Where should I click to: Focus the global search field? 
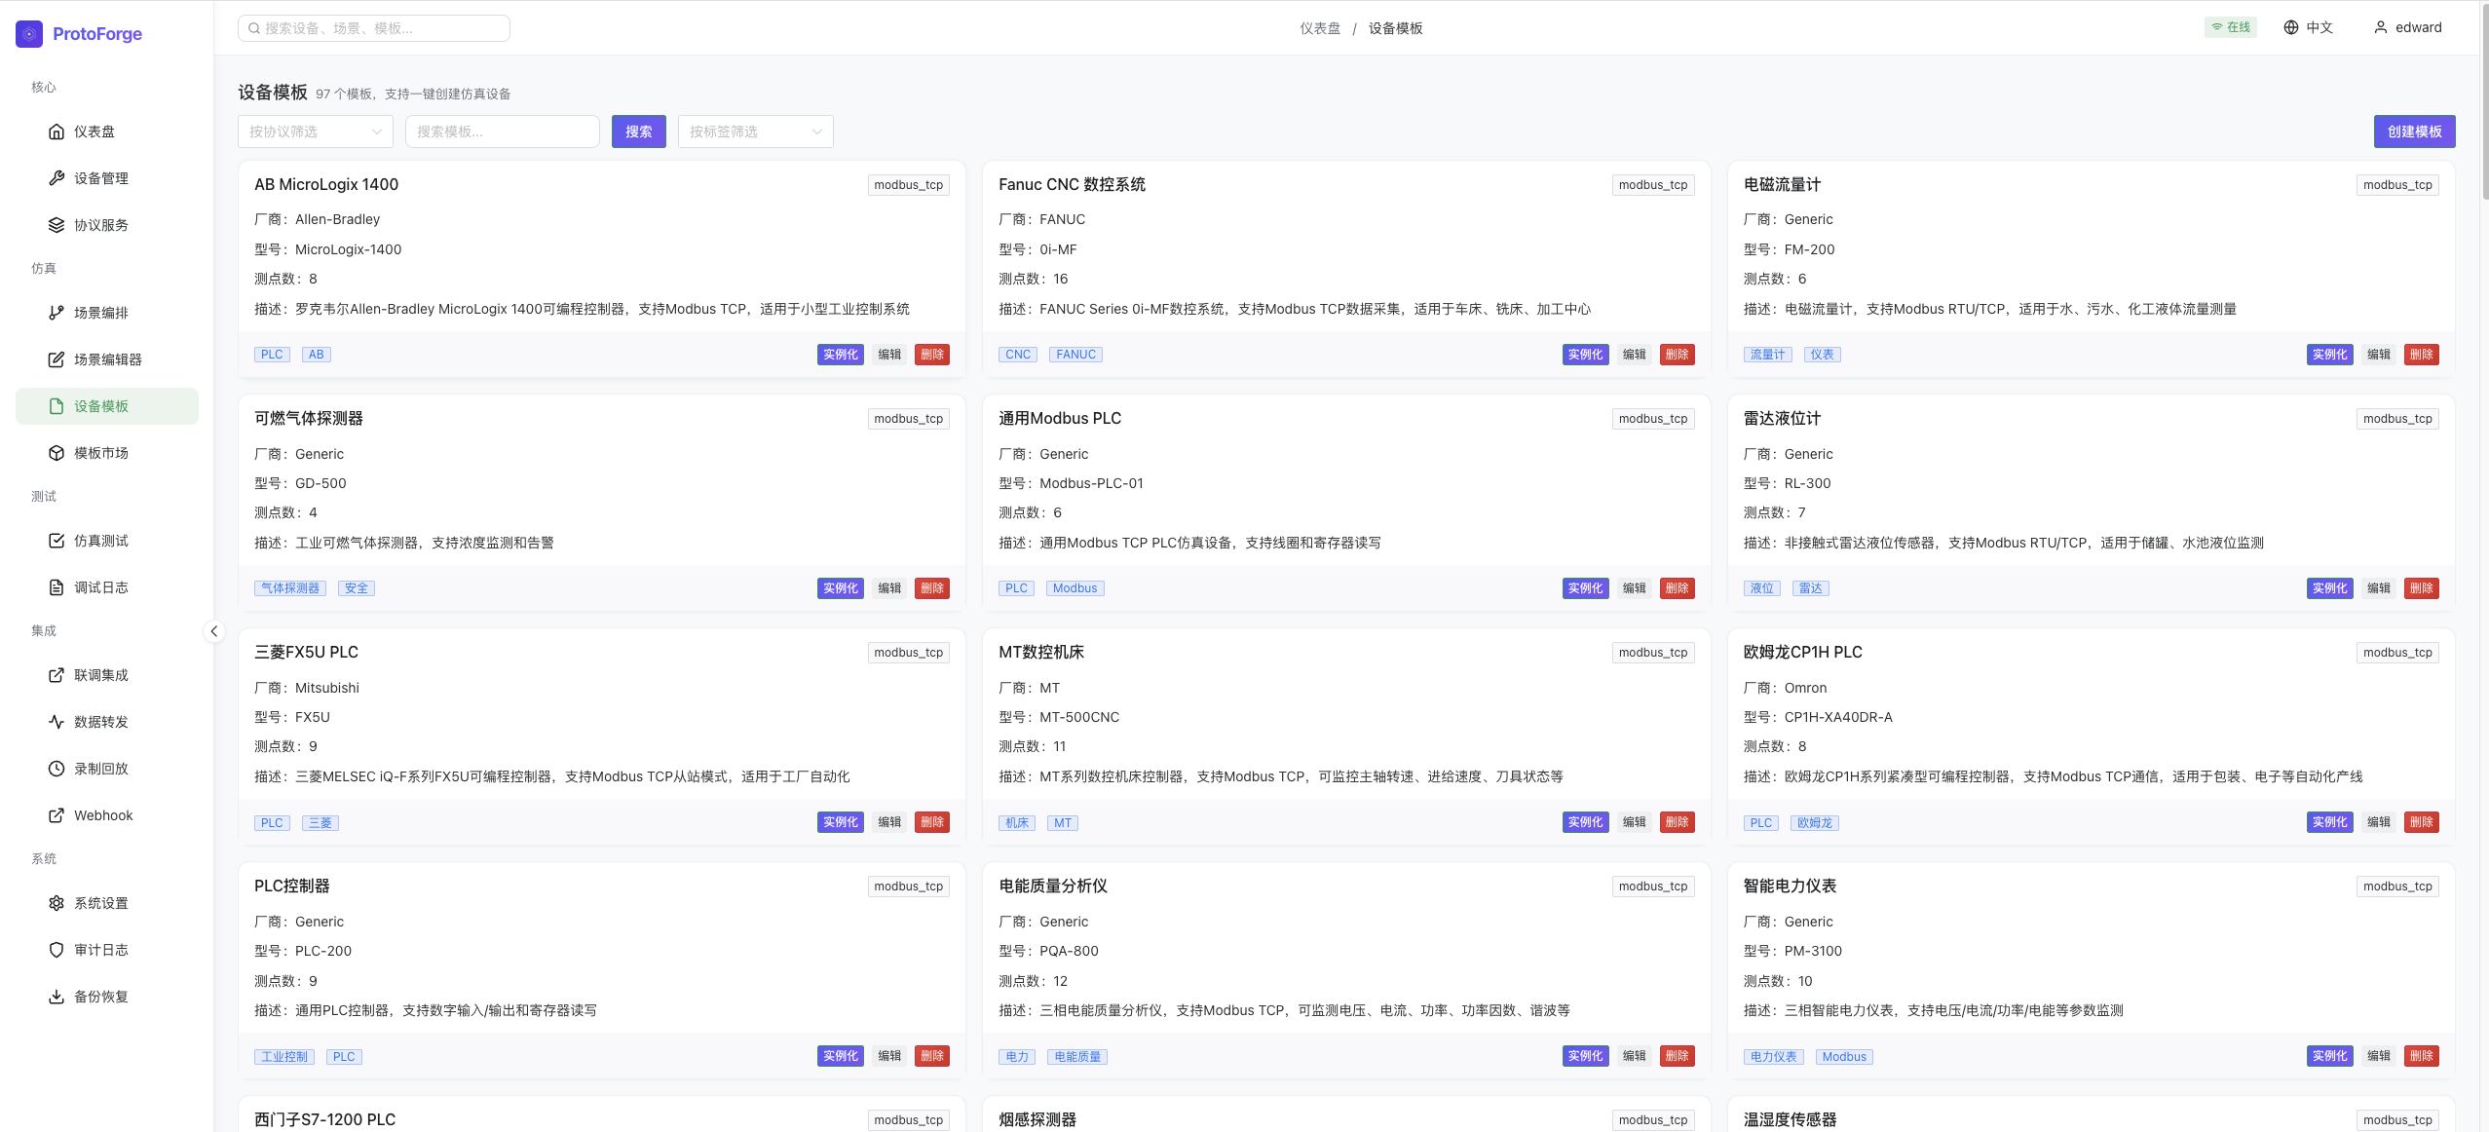pos(374,28)
